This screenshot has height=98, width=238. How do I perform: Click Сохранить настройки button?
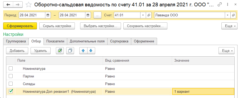click(x=145, y=26)
